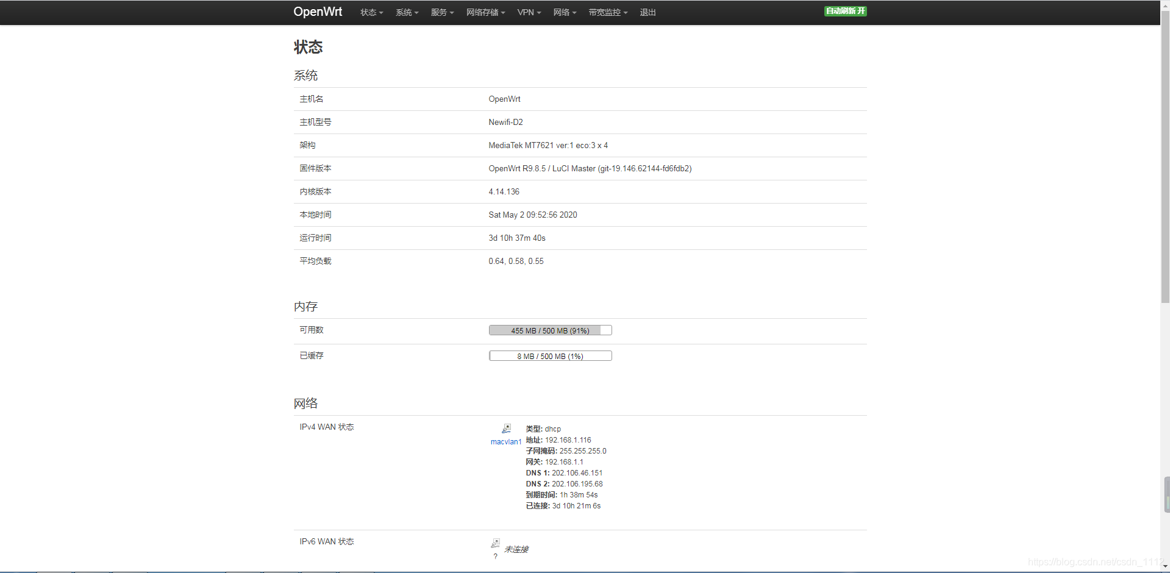The height and width of the screenshot is (573, 1170).
Task: Expand the 服务 menu
Action: (x=442, y=12)
